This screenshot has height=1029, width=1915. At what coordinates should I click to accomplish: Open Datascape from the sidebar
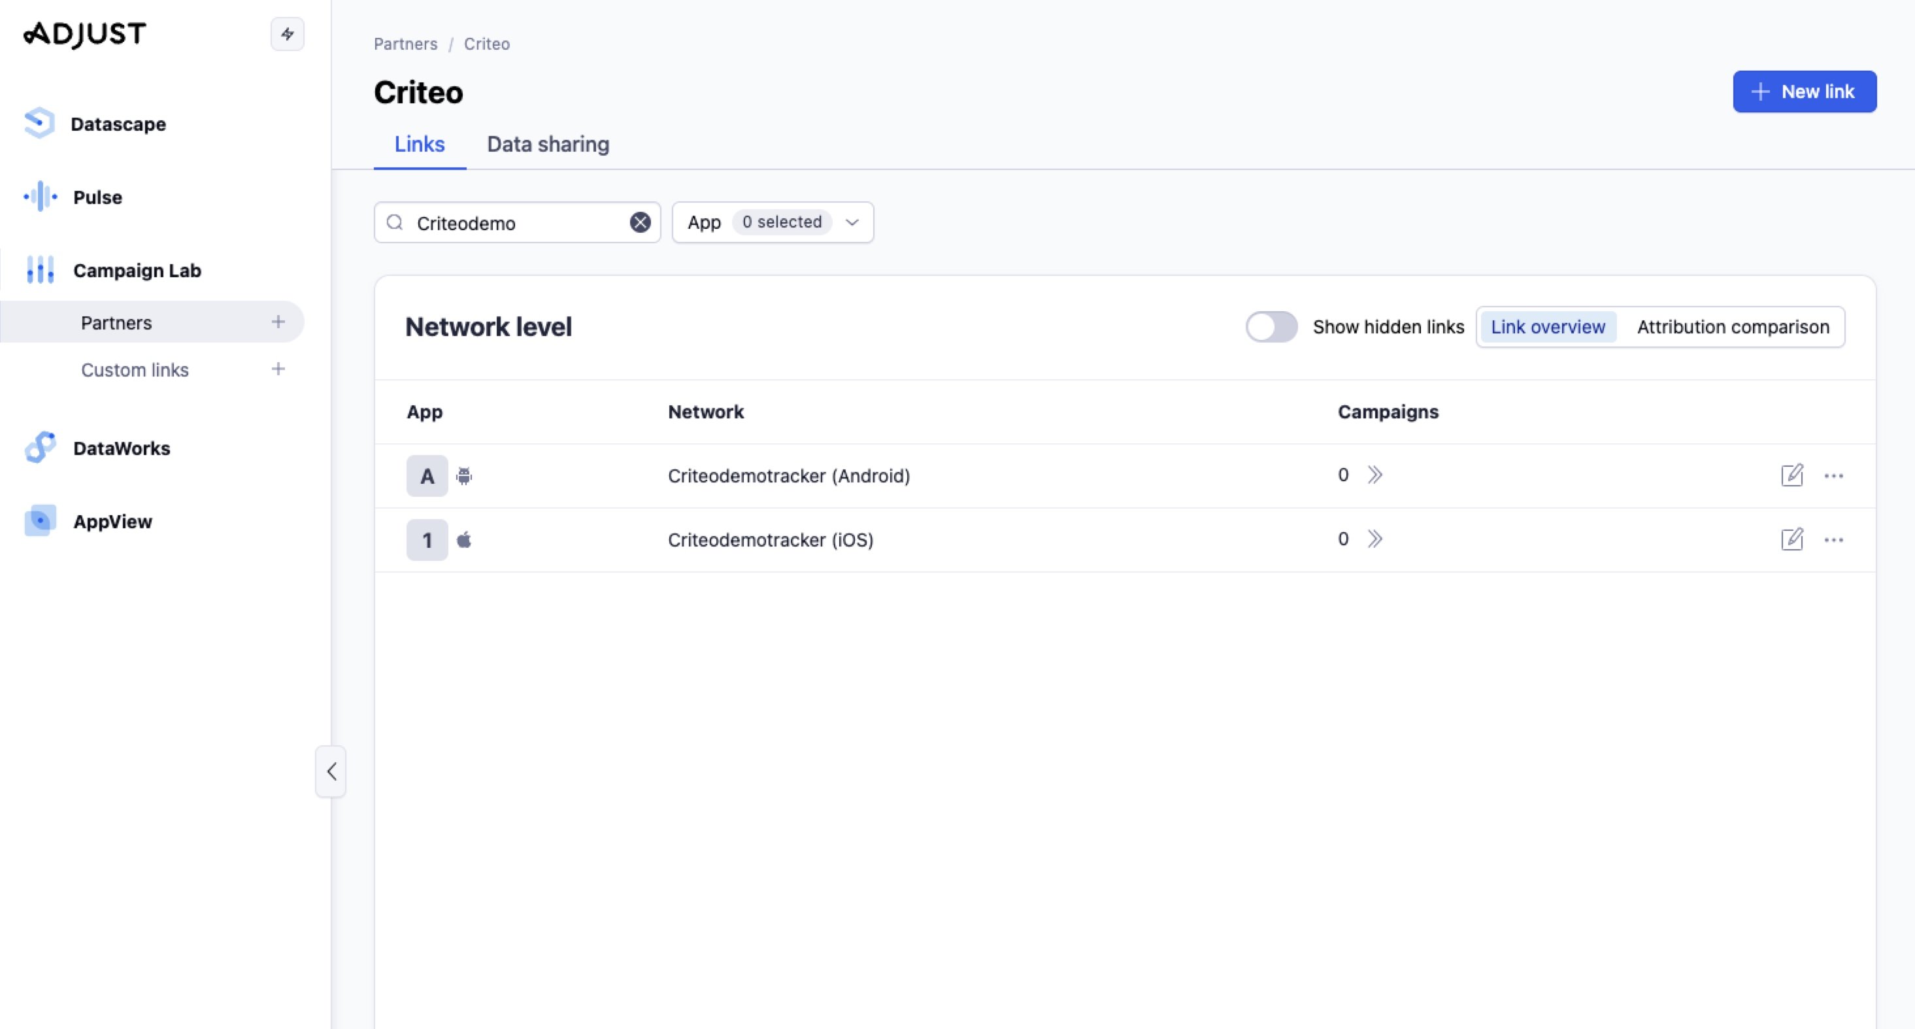tap(118, 124)
